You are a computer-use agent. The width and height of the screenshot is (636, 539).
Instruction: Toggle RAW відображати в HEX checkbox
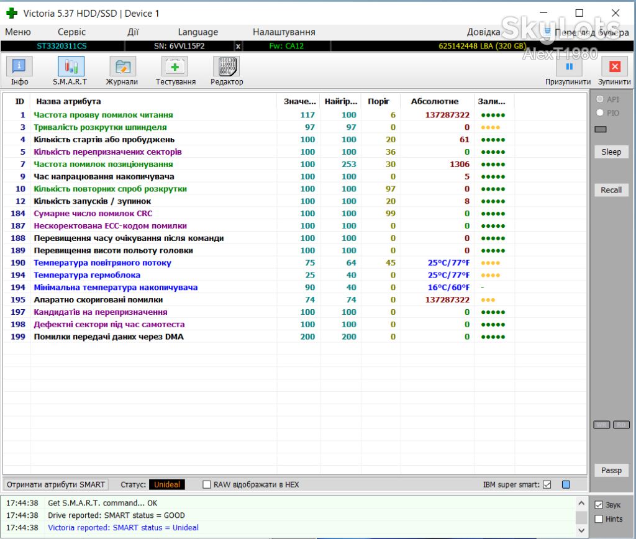(207, 484)
